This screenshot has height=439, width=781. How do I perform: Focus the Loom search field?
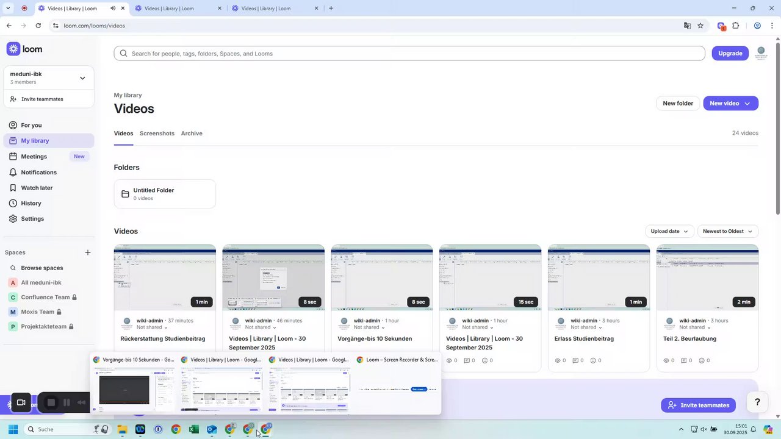pos(409,54)
